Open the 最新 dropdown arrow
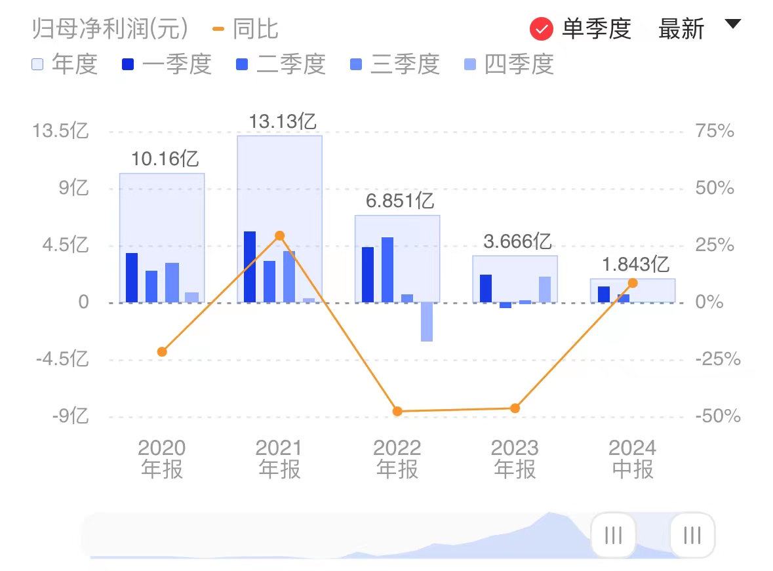 tap(732, 24)
